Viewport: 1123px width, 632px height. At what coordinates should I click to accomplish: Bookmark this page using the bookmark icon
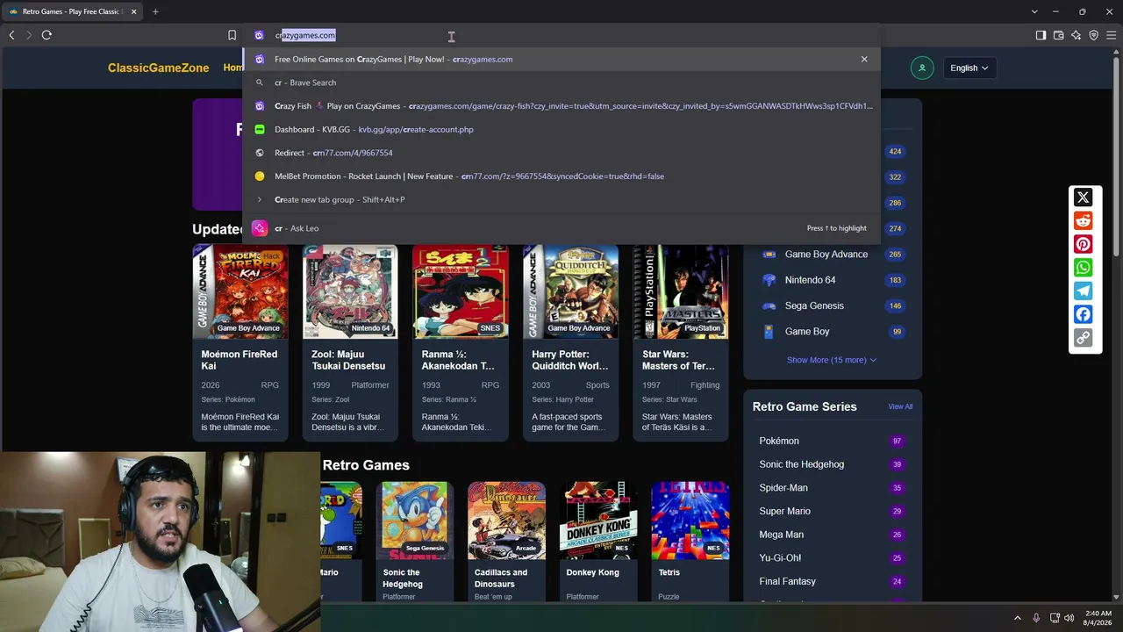[x=232, y=35]
